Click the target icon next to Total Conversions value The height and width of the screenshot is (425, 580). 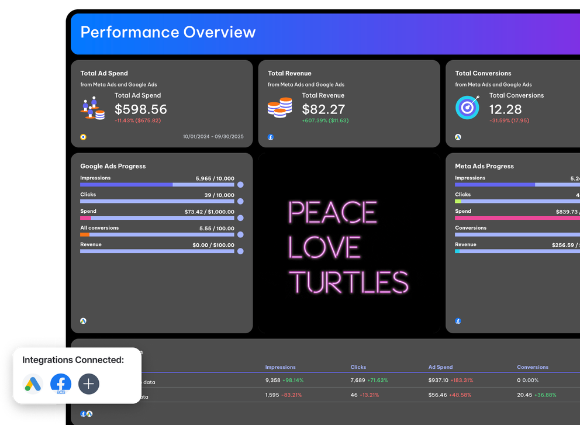click(467, 108)
